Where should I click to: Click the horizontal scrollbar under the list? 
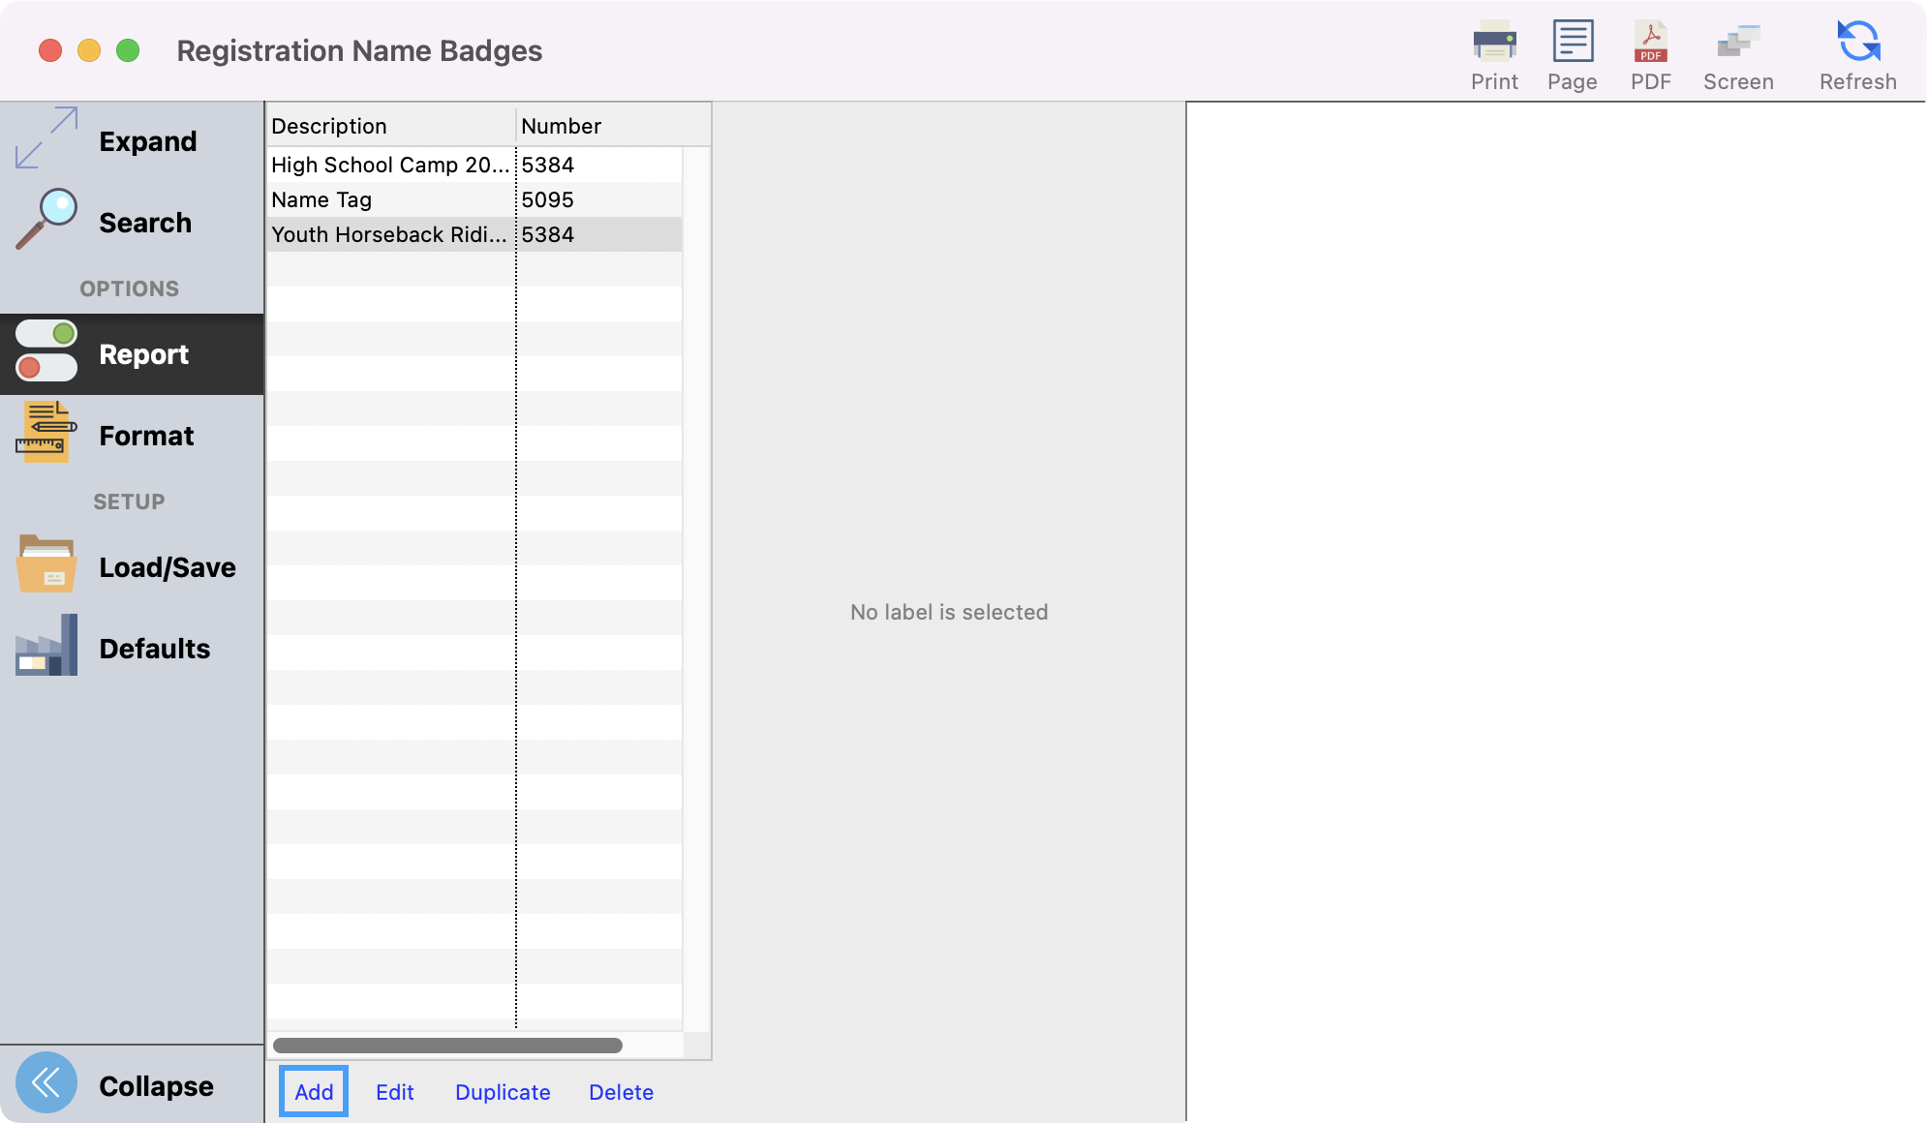point(447,1046)
